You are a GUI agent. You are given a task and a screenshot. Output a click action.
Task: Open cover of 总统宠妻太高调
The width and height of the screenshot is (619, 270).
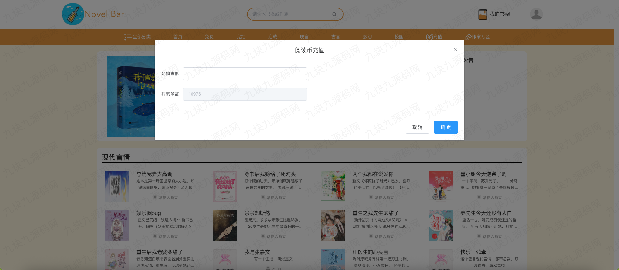pyautogui.click(x=117, y=186)
